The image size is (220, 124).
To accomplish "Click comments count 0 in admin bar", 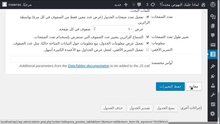I will click(x=134, y=4).
